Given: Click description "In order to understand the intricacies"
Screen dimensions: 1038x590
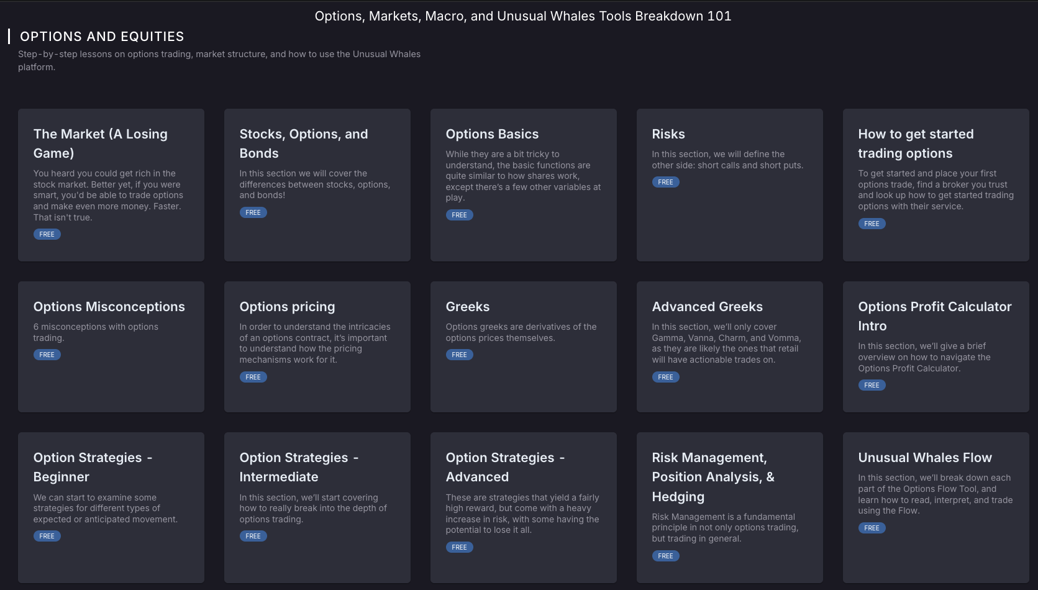Looking at the screenshot, I should click(315, 343).
